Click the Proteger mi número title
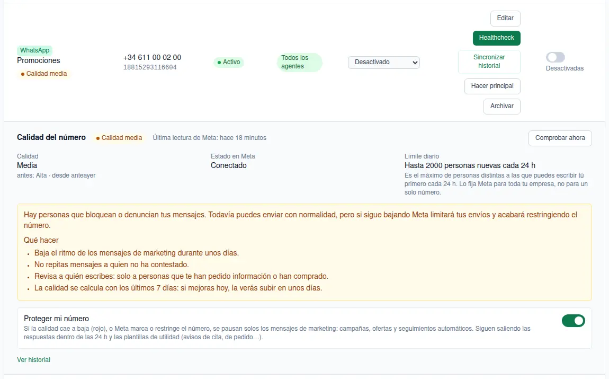609x379 pixels. pyautogui.click(x=56, y=319)
